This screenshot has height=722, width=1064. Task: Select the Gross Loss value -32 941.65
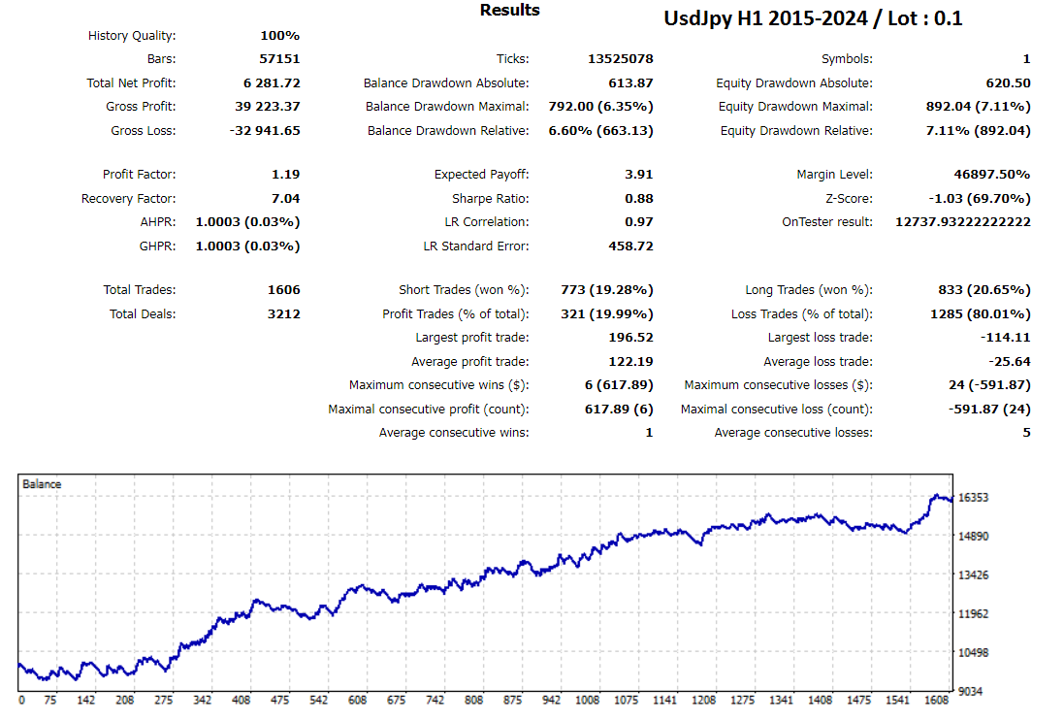pos(264,131)
